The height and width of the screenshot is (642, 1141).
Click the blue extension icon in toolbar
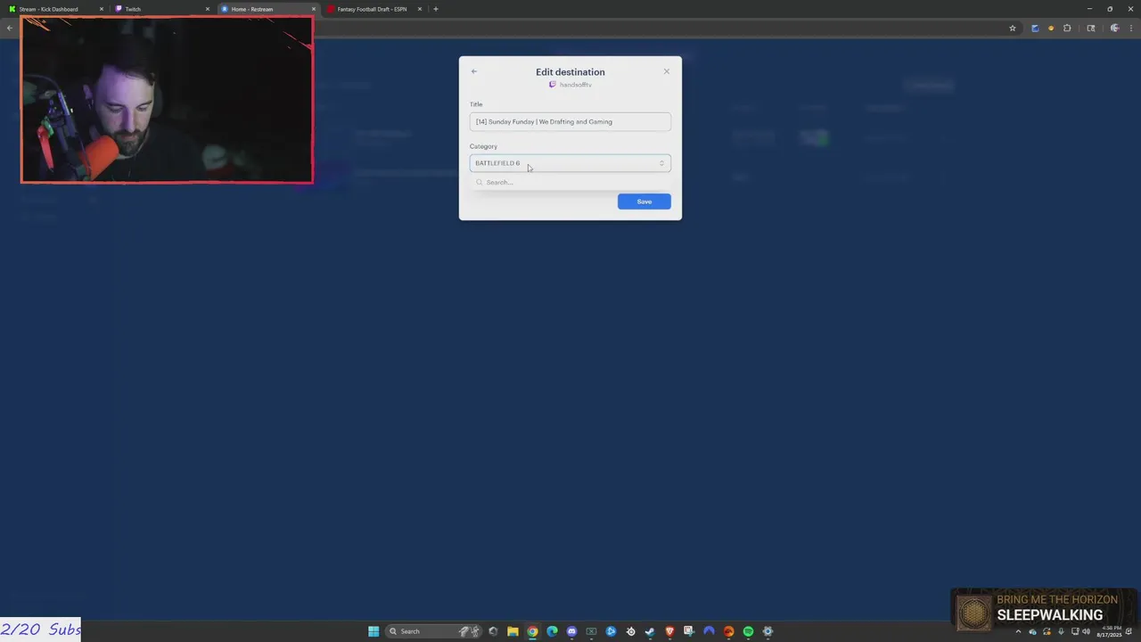1035,28
